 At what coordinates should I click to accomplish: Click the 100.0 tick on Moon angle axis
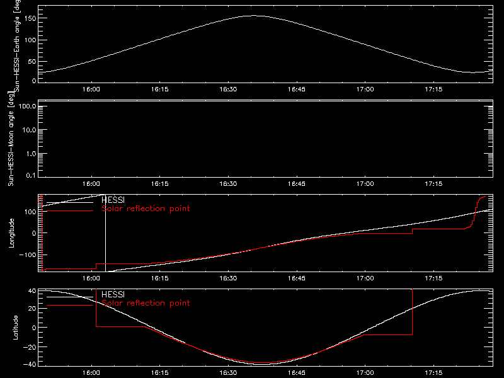click(27, 106)
